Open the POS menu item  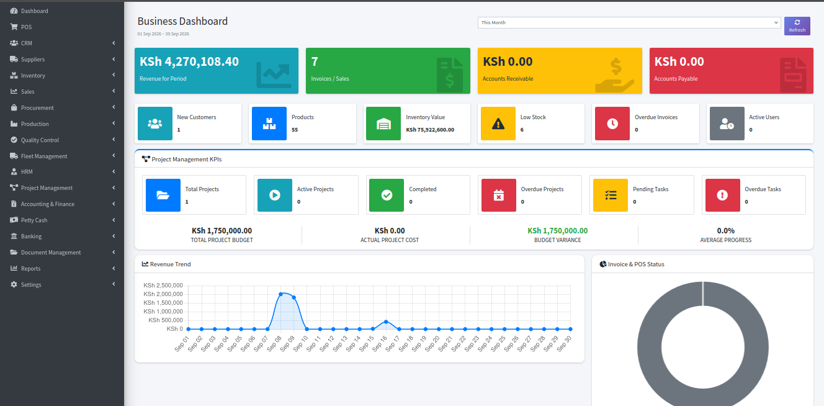click(x=62, y=27)
